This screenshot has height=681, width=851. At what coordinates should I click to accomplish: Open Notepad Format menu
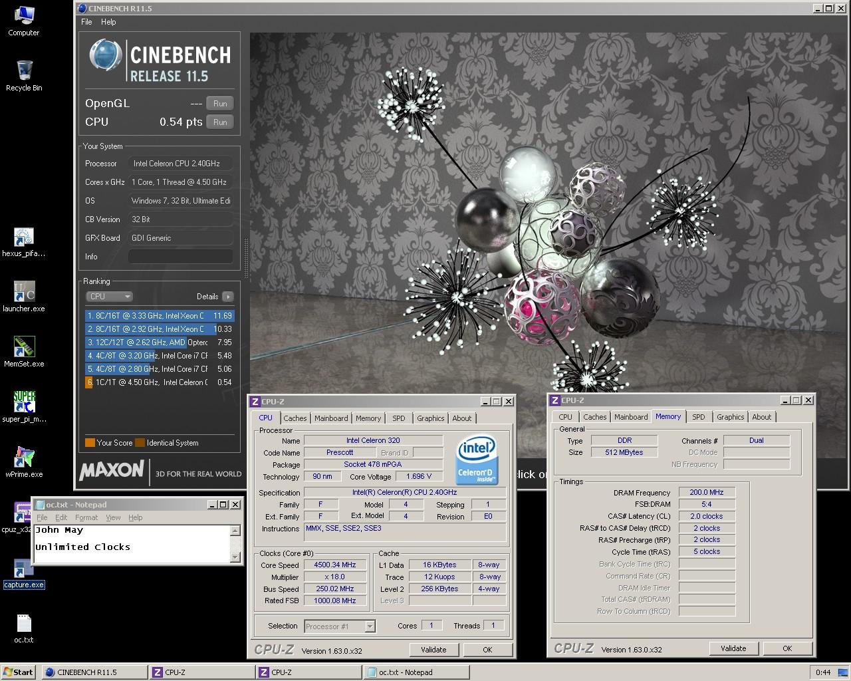pyautogui.click(x=86, y=517)
